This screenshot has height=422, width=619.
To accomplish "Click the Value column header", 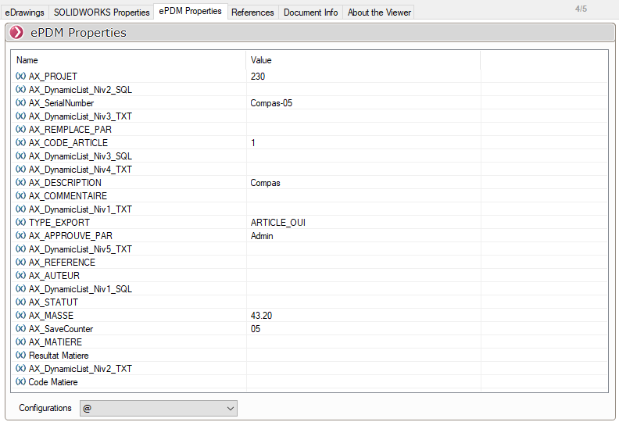I will click(261, 60).
